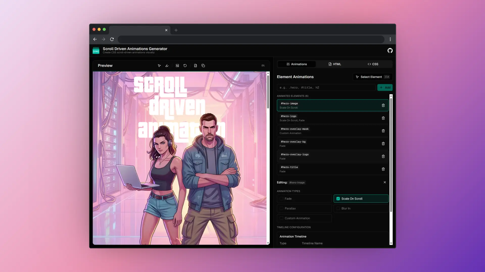The image size is (485, 272).
Task: Enable the Fade animation type checkbox
Action: coord(282,198)
